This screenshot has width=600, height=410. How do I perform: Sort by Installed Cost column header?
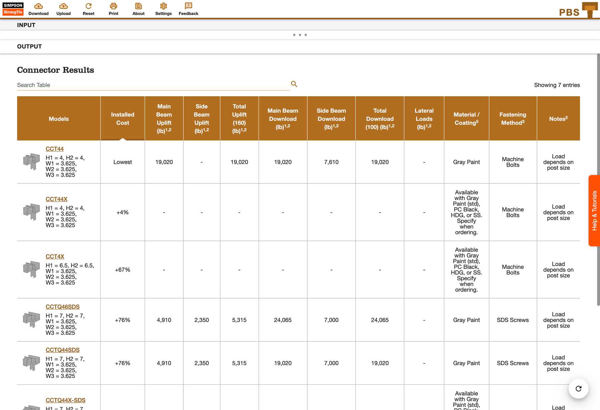click(x=122, y=118)
